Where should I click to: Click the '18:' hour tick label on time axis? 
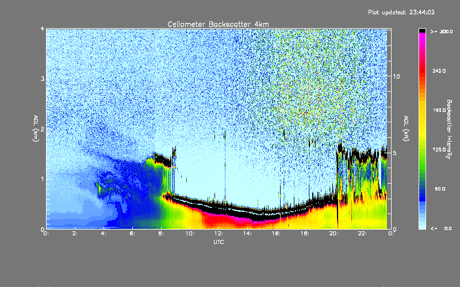(305, 234)
